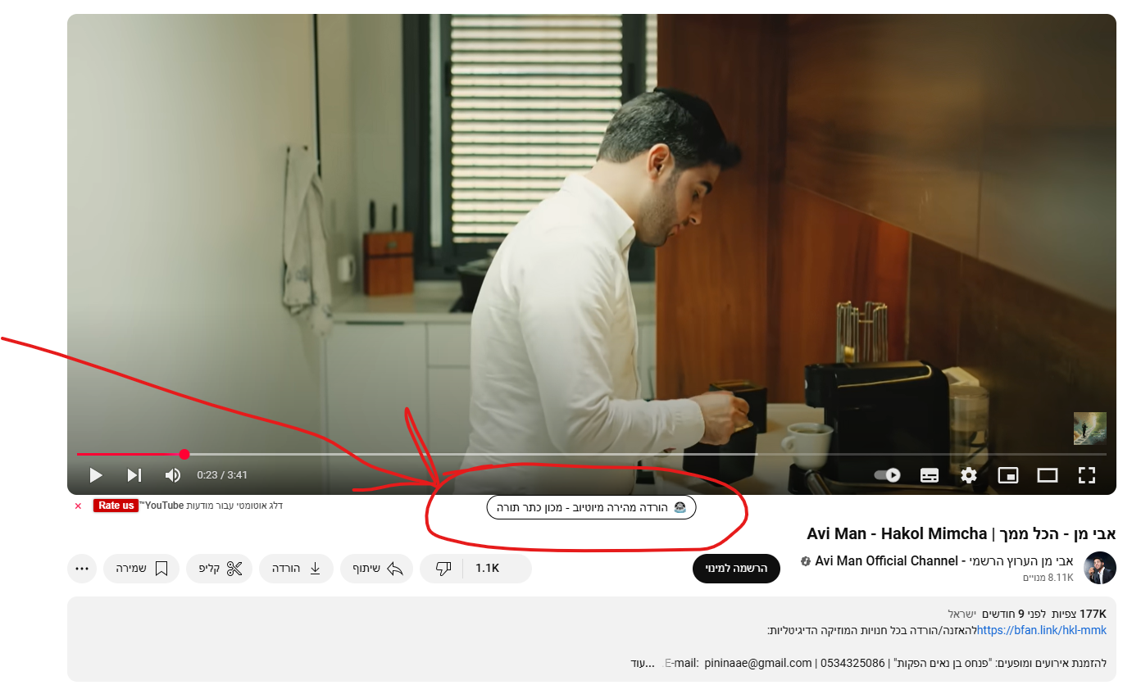Click the הורדה מהירה מיוטיוב button
Screen dimensions: 1132x694
pyautogui.click(x=591, y=507)
